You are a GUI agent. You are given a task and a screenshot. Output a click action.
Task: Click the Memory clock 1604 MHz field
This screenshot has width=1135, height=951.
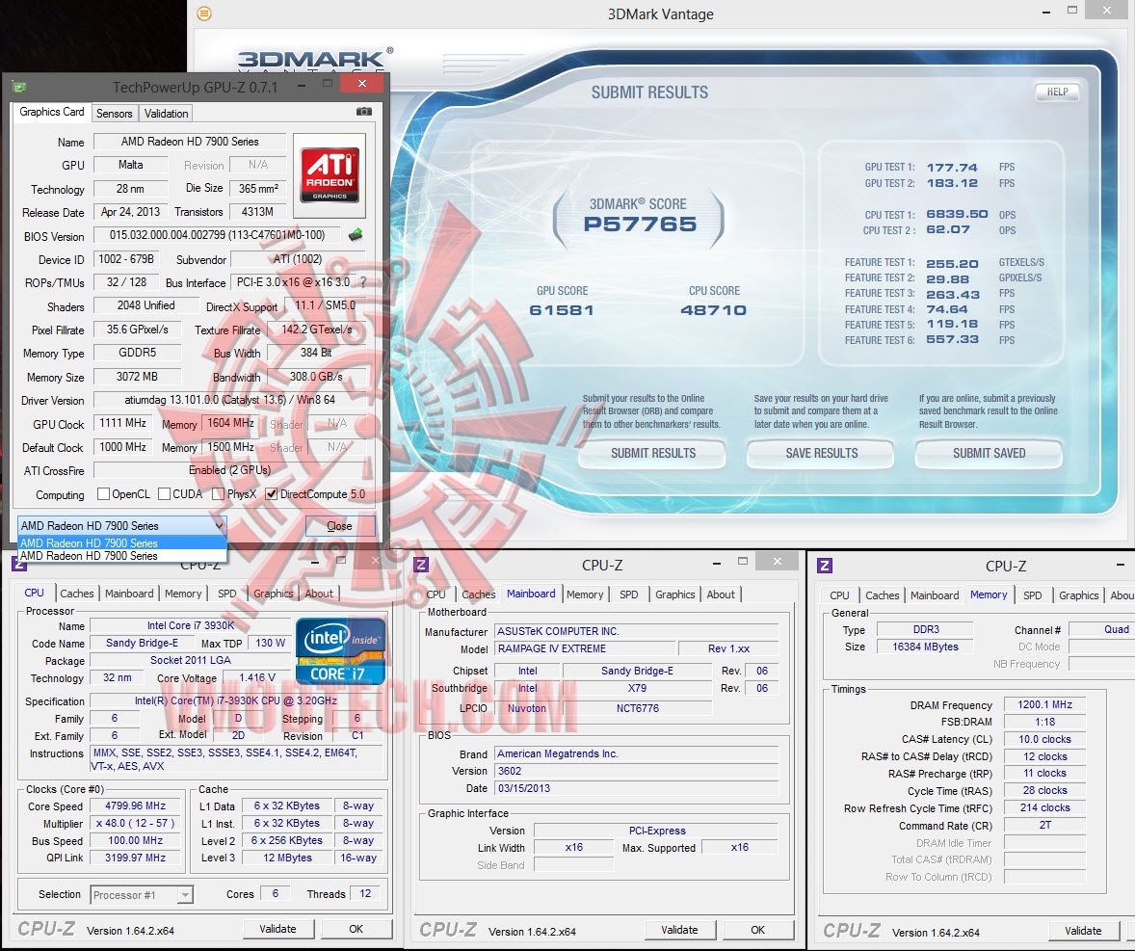[231, 423]
